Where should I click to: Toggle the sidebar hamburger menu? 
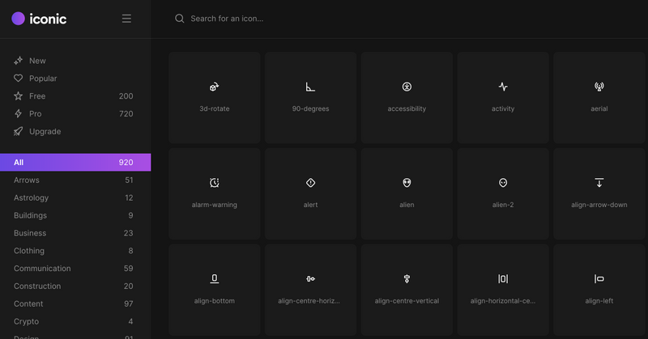tap(126, 19)
